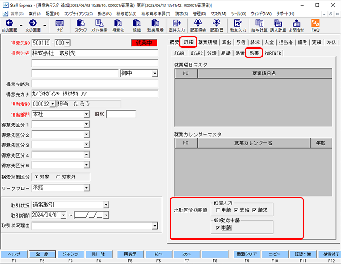The height and width of the screenshot is (264, 341).
Task: Open the 得意先 customer icon
Action: [118, 26]
